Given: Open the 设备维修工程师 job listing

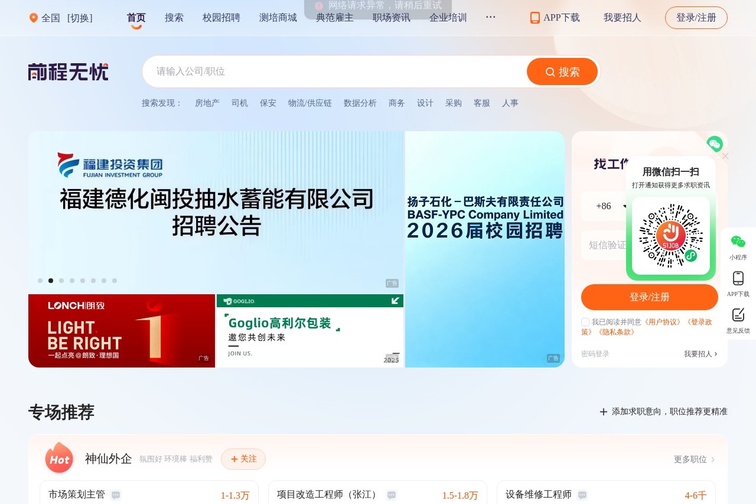Looking at the screenshot, I should pyautogui.click(x=539, y=495).
